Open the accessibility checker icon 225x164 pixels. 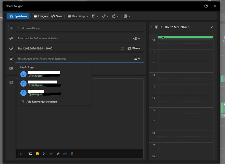72,154
